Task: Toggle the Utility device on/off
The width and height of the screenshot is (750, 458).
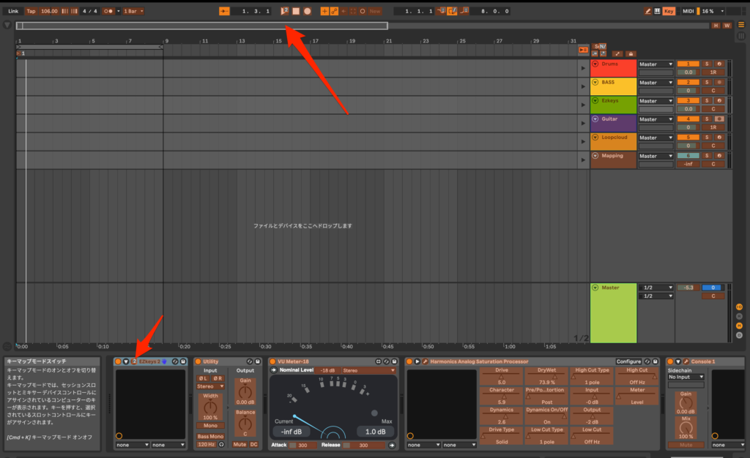Action: coord(198,361)
